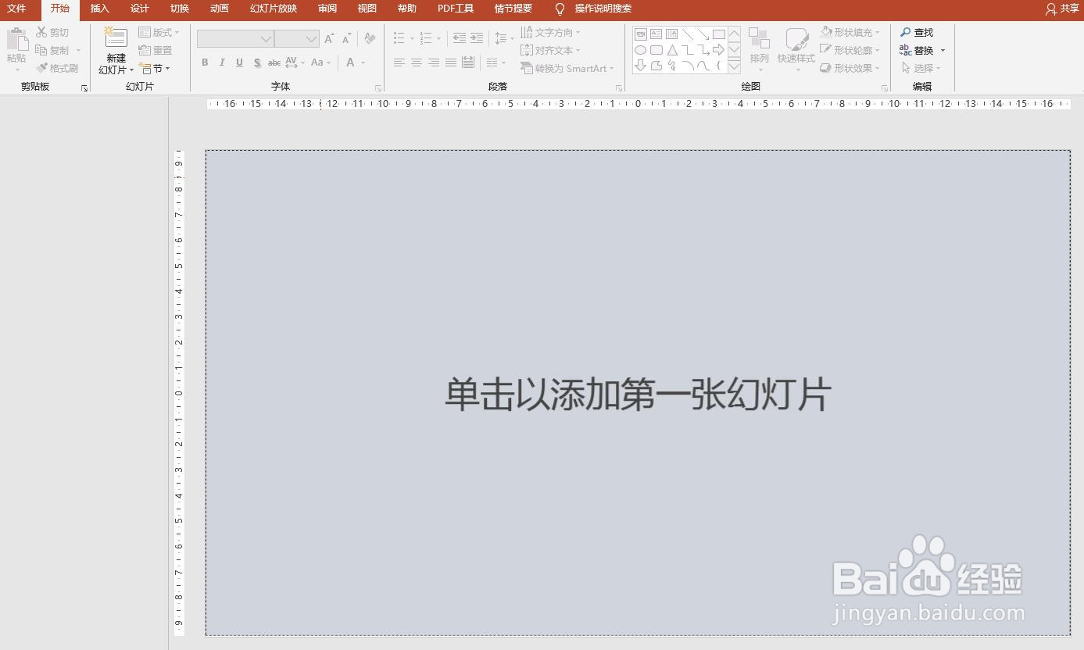This screenshot has width=1084, height=650.
Task: Toggle text Shadow formatting
Action: pos(256,62)
